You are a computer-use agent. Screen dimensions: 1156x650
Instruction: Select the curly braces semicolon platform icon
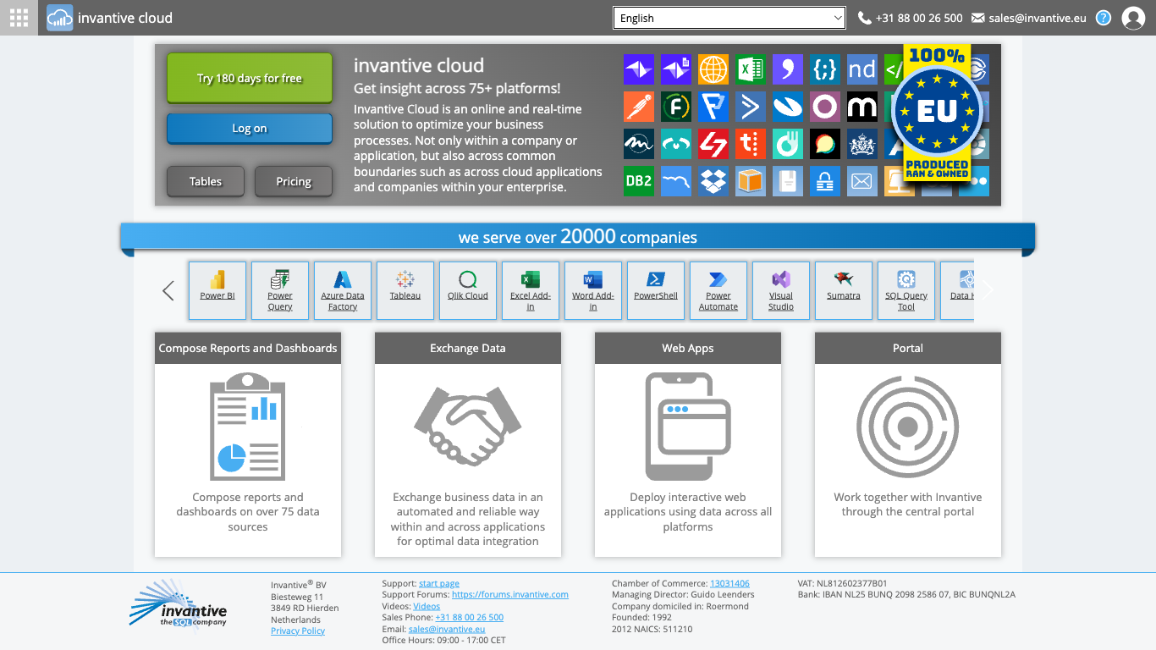click(x=825, y=69)
